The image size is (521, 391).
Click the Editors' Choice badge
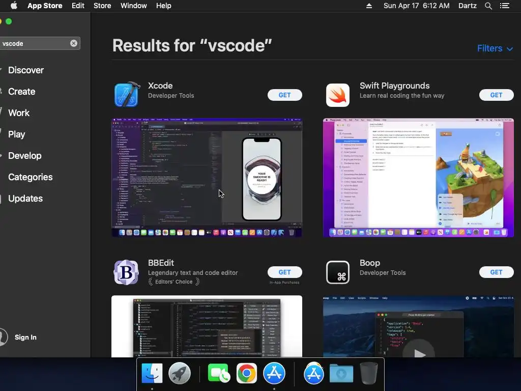173,282
